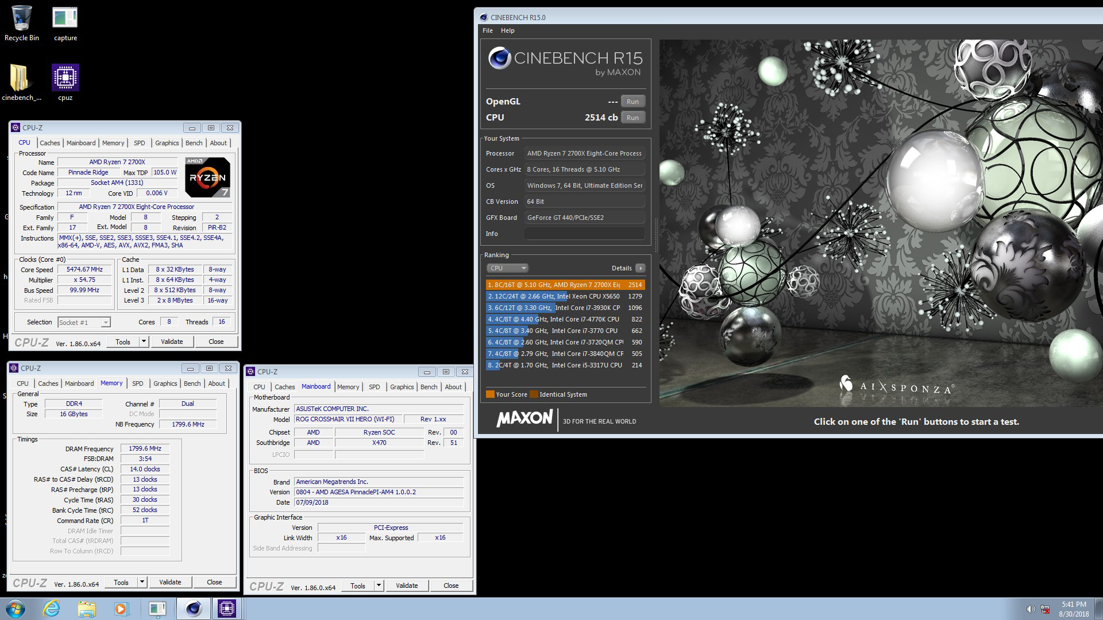
Task: Click the Windows Start button
Action: [x=15, y=609]
